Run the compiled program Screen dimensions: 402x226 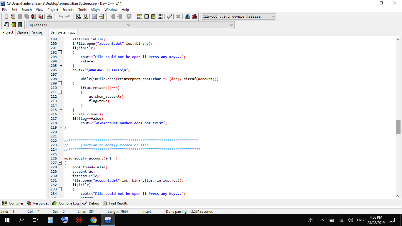point(147,16)
